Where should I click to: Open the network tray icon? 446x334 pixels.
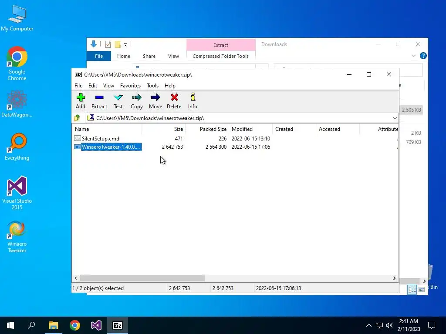tap(379, 325)
